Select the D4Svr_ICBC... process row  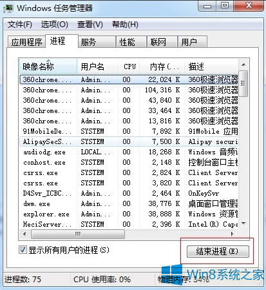(129, 193)
